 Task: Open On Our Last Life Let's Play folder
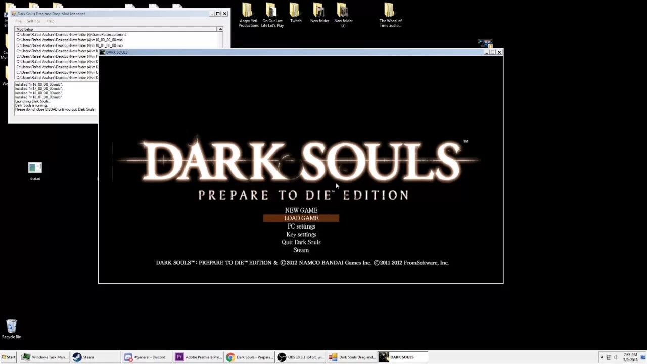point(272,15)
